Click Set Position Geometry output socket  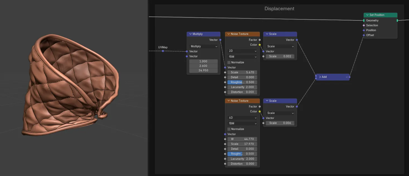click(397, 21)
